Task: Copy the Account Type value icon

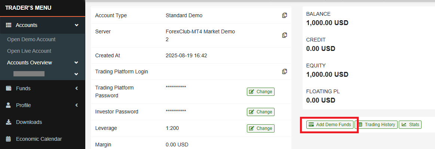Action: (x=284, y=16)
